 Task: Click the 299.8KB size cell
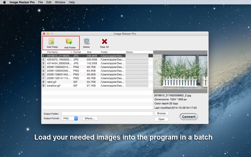pos(92,56)
